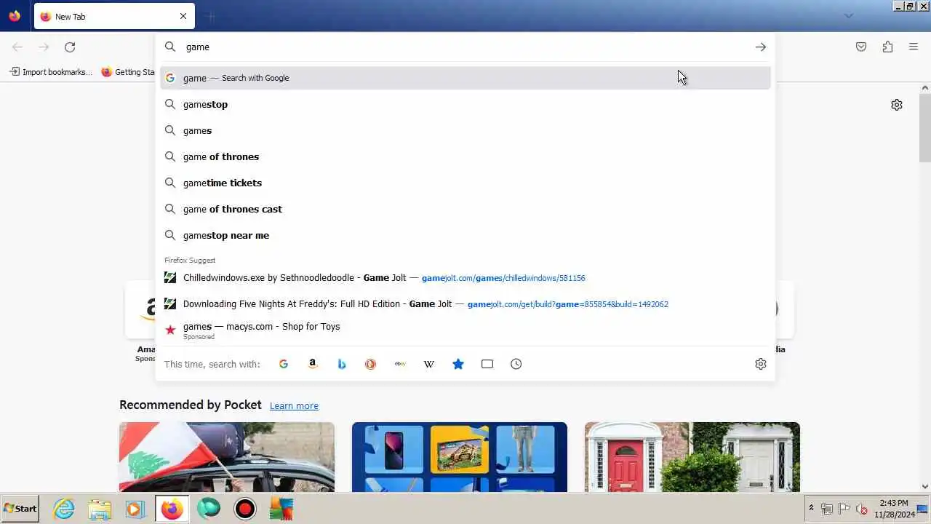Choose 'gamestop near me' suggestion
The image size is (931, 524).
click(465, 235)
